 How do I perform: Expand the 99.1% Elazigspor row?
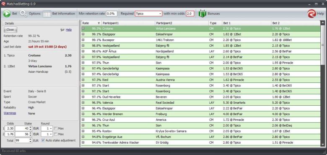pos(83,34)
